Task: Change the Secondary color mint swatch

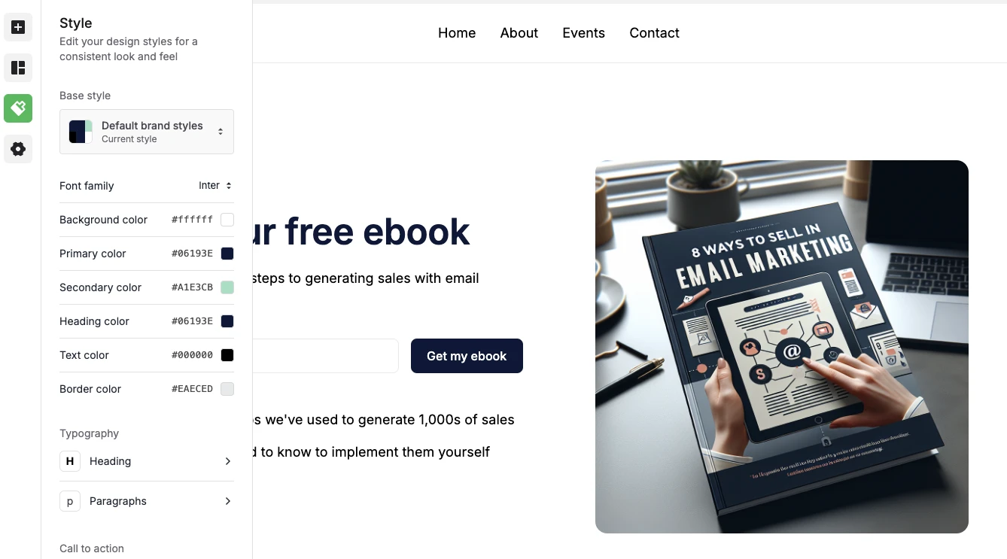Action: pyautogui.click(x=227, y=287)
